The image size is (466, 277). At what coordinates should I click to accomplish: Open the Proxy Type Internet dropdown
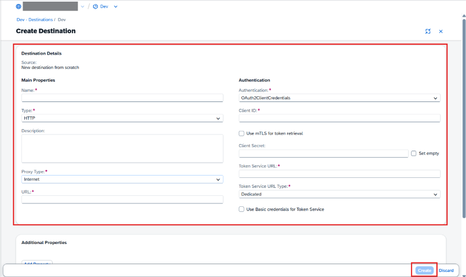tap(122, 179)
